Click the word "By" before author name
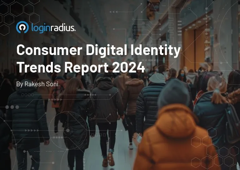The image size is (240, 170). pos(19,84)
